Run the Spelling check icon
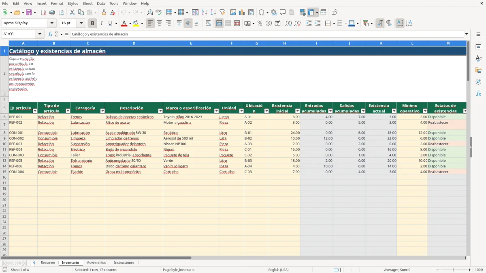486x273 pixels. pyautogui.click(x=159, y=13)
